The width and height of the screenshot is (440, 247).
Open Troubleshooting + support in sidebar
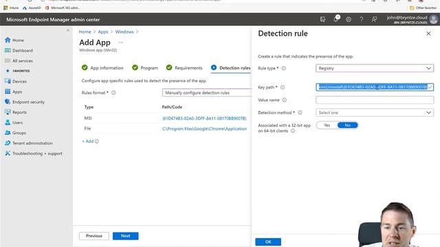37,154
